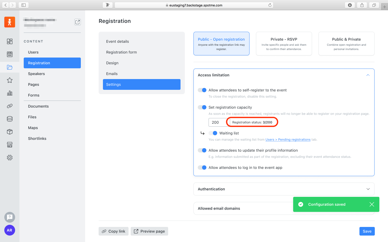Open the database stack icon in sidebar
Viewport: 388px width, 242px height.
(10, 119)
